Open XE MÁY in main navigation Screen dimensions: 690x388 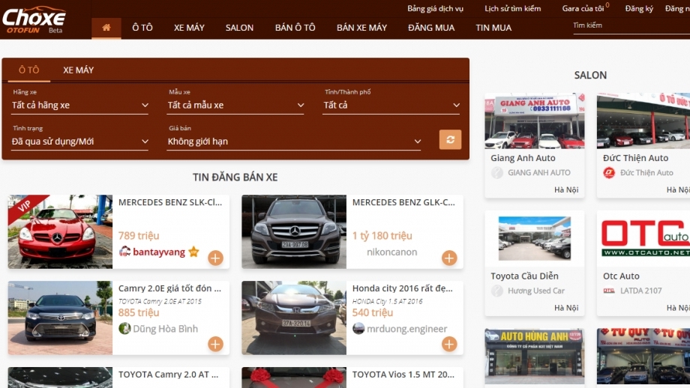click(189, 28)
